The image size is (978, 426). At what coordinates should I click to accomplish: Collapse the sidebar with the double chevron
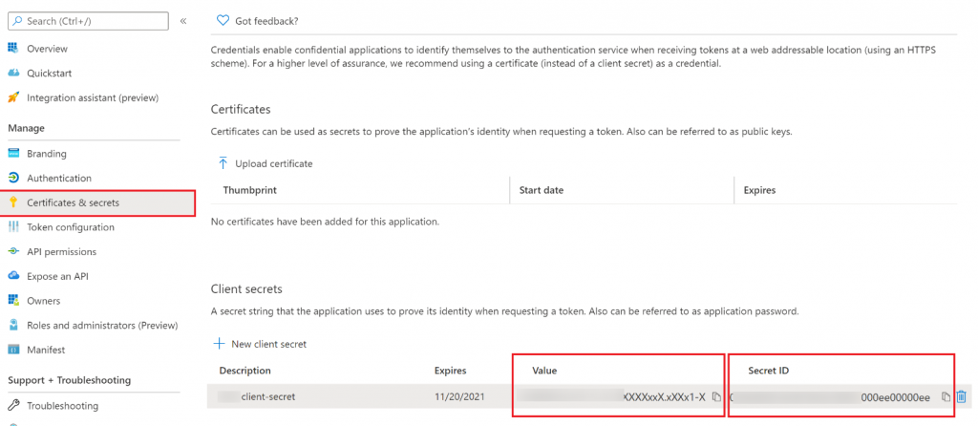[x=183, y=21]
